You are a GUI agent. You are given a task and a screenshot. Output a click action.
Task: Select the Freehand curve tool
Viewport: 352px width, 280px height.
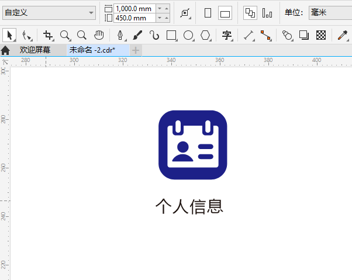(x=154, y=36)
